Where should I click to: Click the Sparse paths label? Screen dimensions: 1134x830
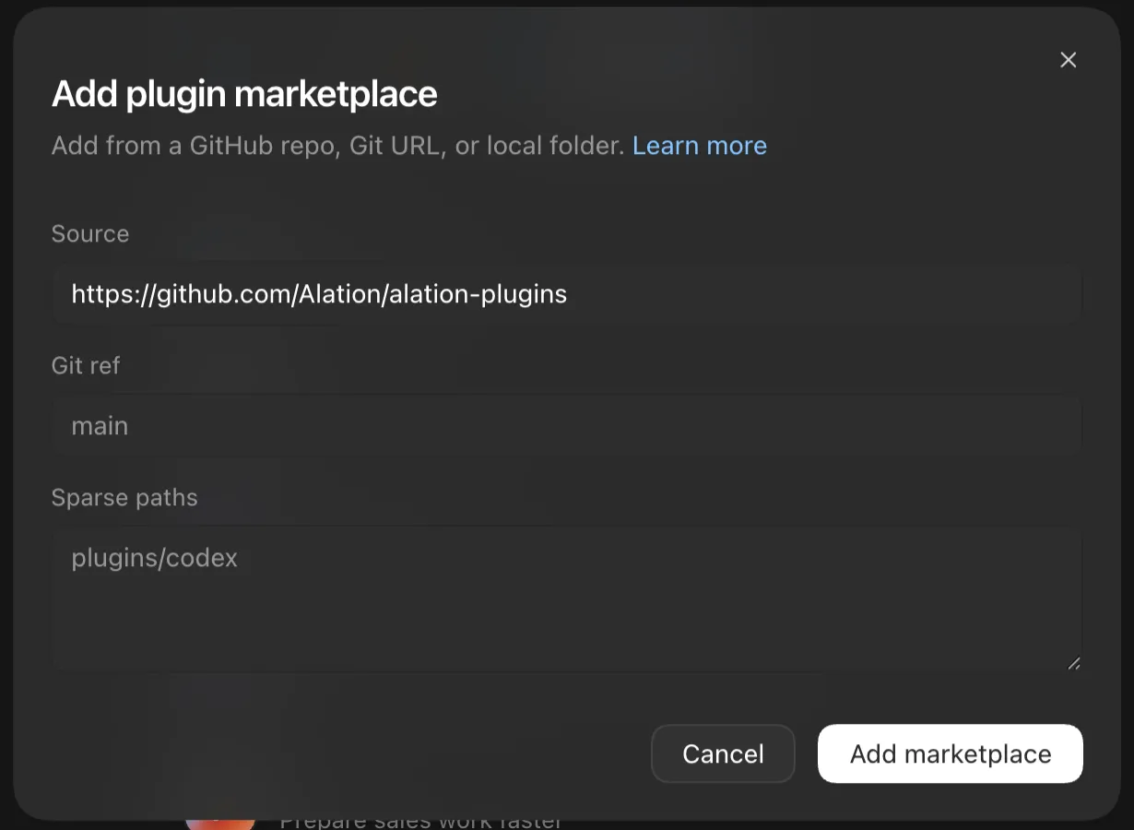124,497
